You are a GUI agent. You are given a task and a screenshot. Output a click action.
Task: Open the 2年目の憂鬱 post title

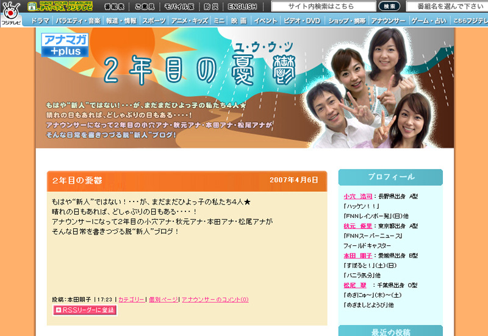click(77, 180)
